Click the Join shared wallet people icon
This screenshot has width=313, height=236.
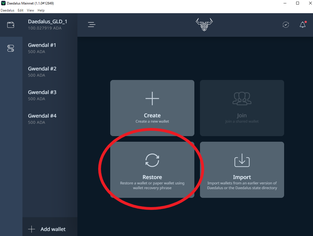pos(242,98)
